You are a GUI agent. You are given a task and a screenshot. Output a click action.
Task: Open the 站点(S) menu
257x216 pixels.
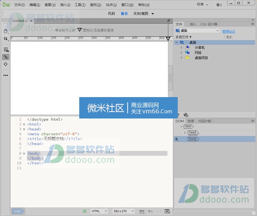pyautogui.click(x=111, y=5)
